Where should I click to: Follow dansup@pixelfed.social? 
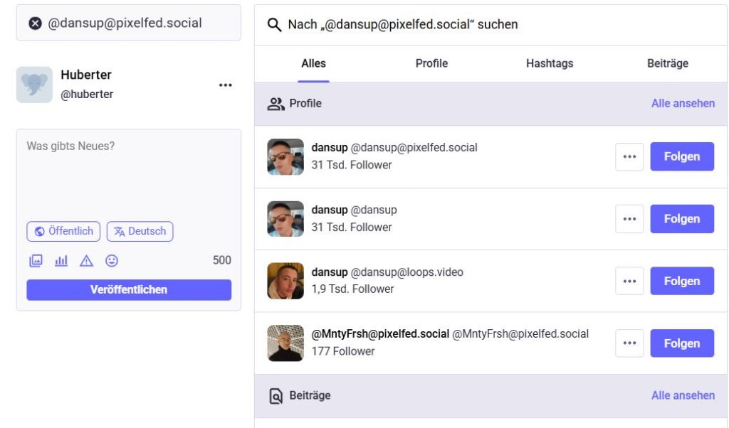click(682, 156)
